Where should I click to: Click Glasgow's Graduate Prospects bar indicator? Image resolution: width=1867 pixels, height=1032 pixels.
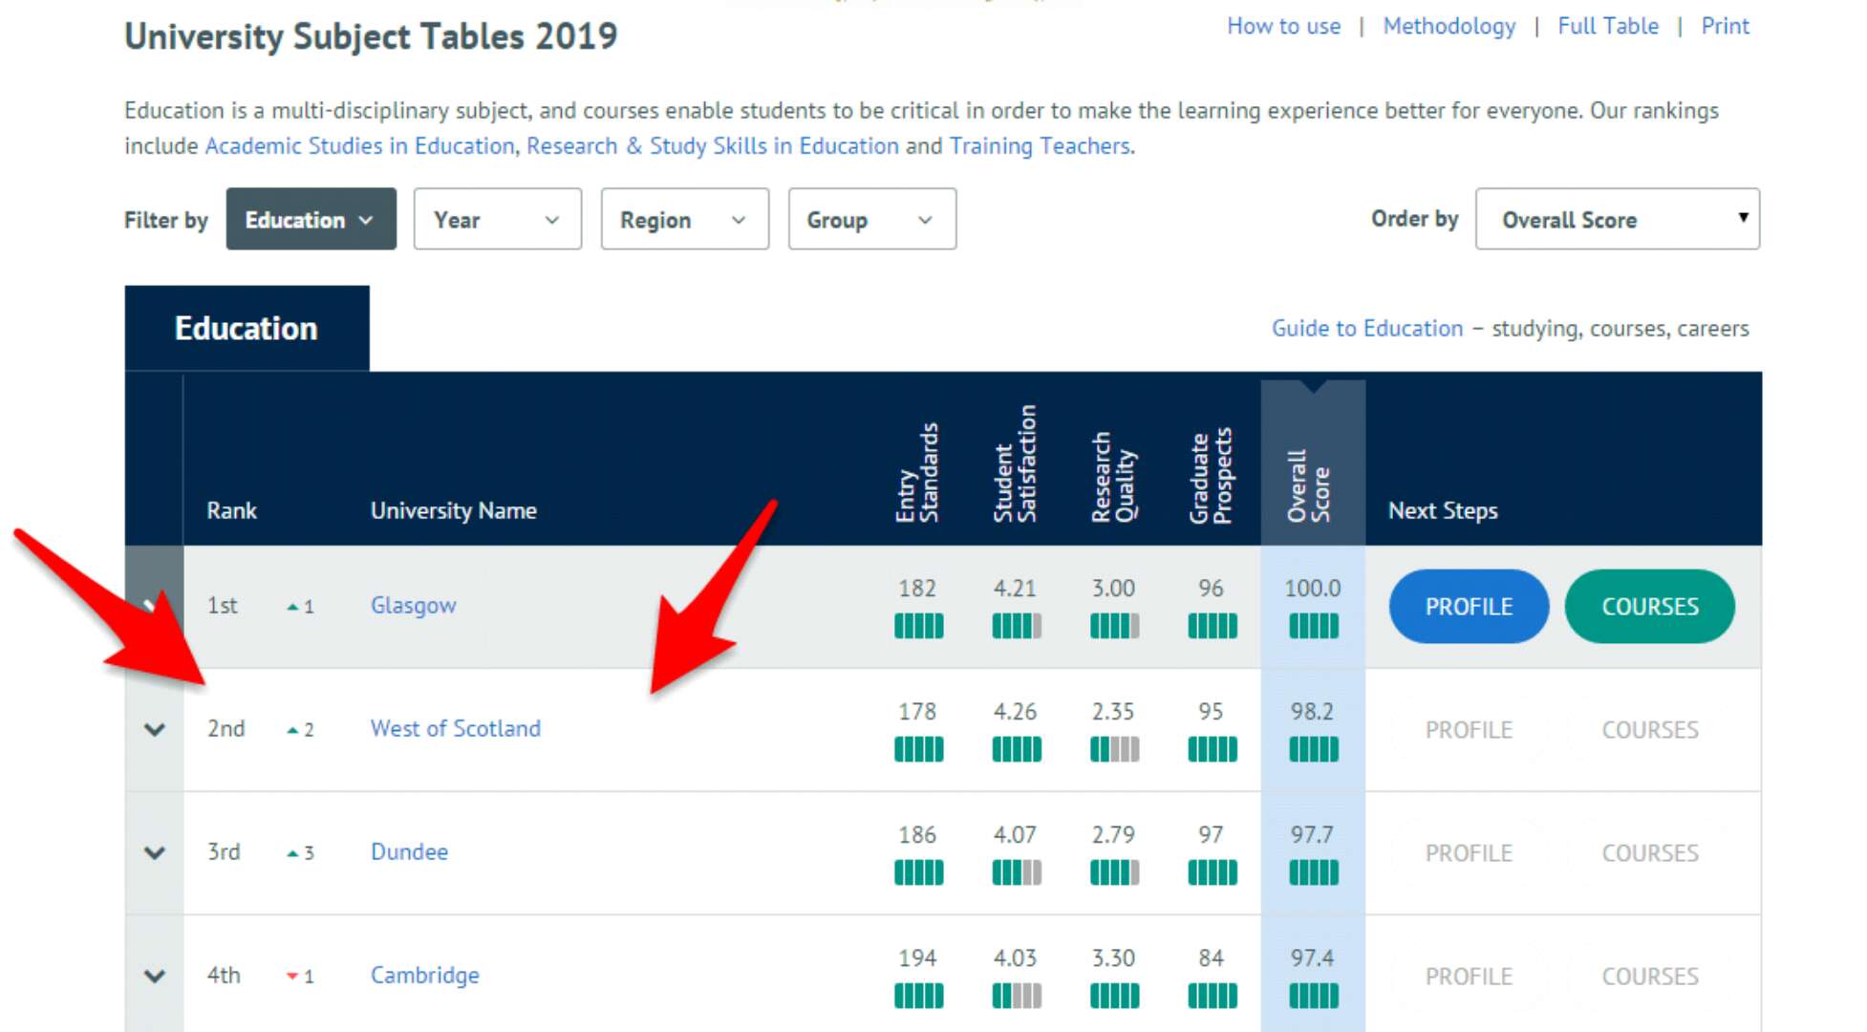[x=1212, y=627]
